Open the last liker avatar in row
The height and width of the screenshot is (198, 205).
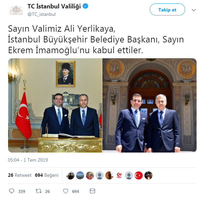click(x=148, y=175)
